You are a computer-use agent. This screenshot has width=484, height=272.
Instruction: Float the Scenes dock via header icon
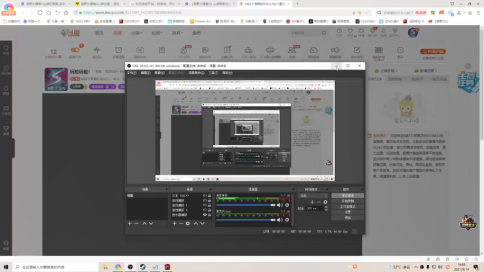166,189
